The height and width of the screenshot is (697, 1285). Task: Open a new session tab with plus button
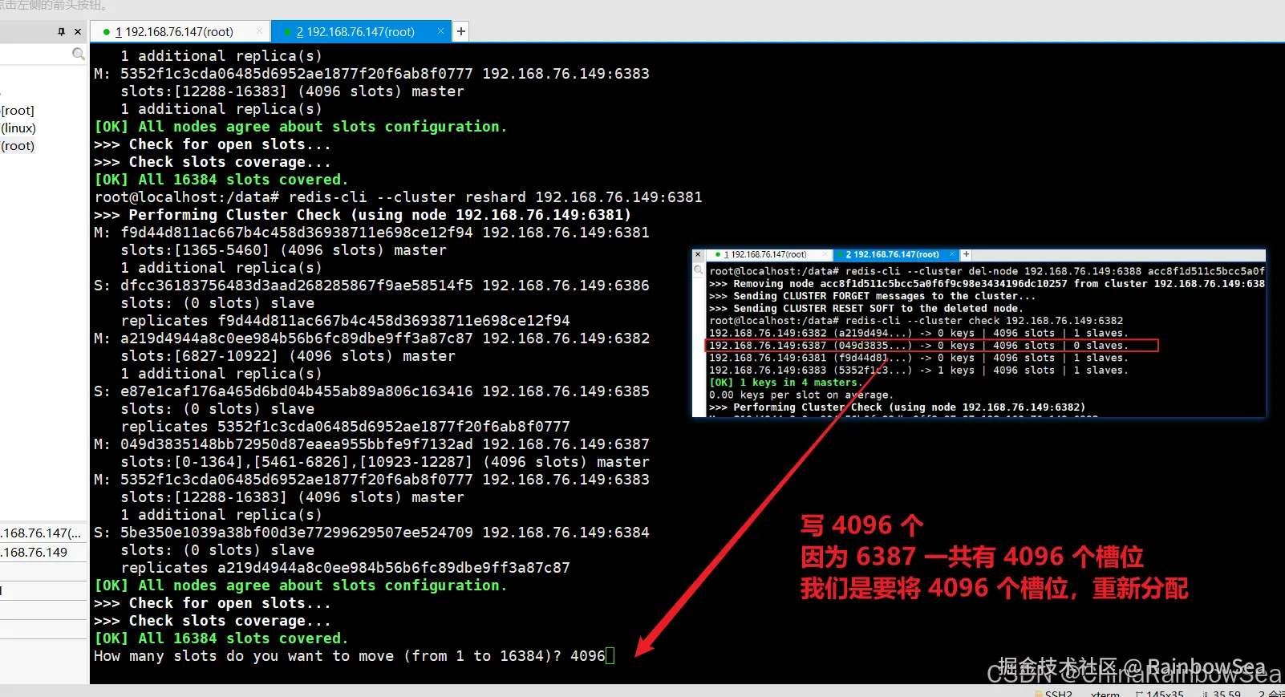pos(461,31)
